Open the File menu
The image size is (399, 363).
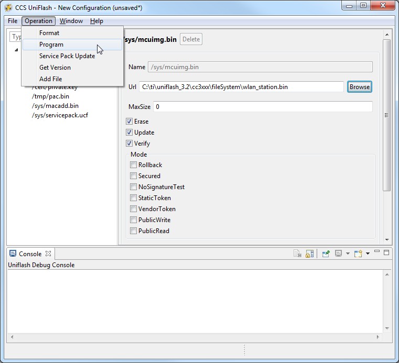click(x=13, y=21)
